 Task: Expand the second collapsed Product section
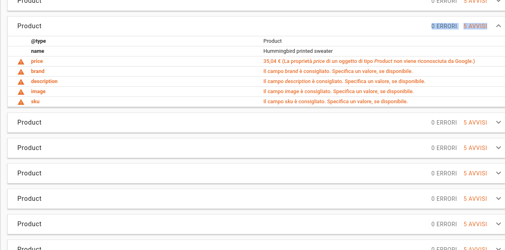pos(498,148)
